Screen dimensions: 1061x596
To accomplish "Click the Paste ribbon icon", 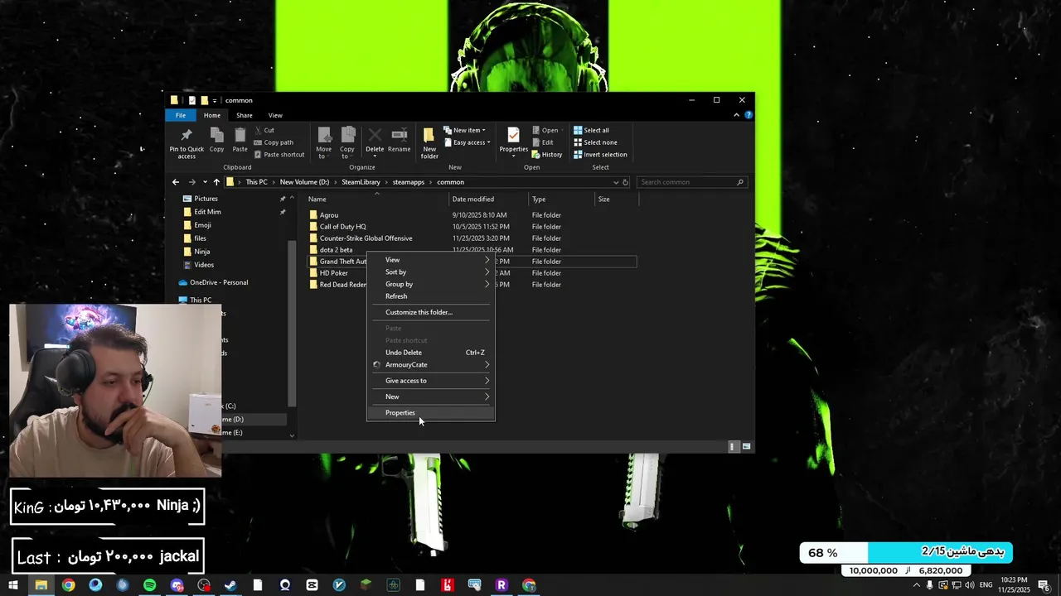I will [x=240, y=136].
